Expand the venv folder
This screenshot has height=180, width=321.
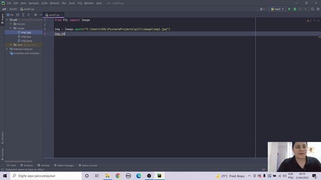coord(11,44)
